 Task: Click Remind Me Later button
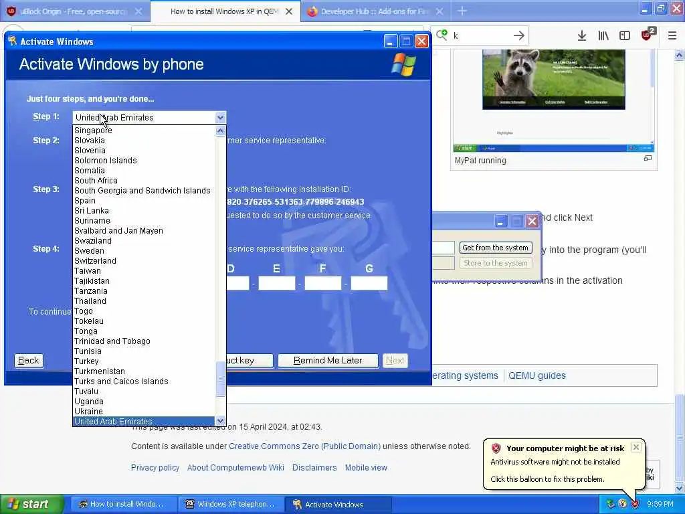[328, 361]
